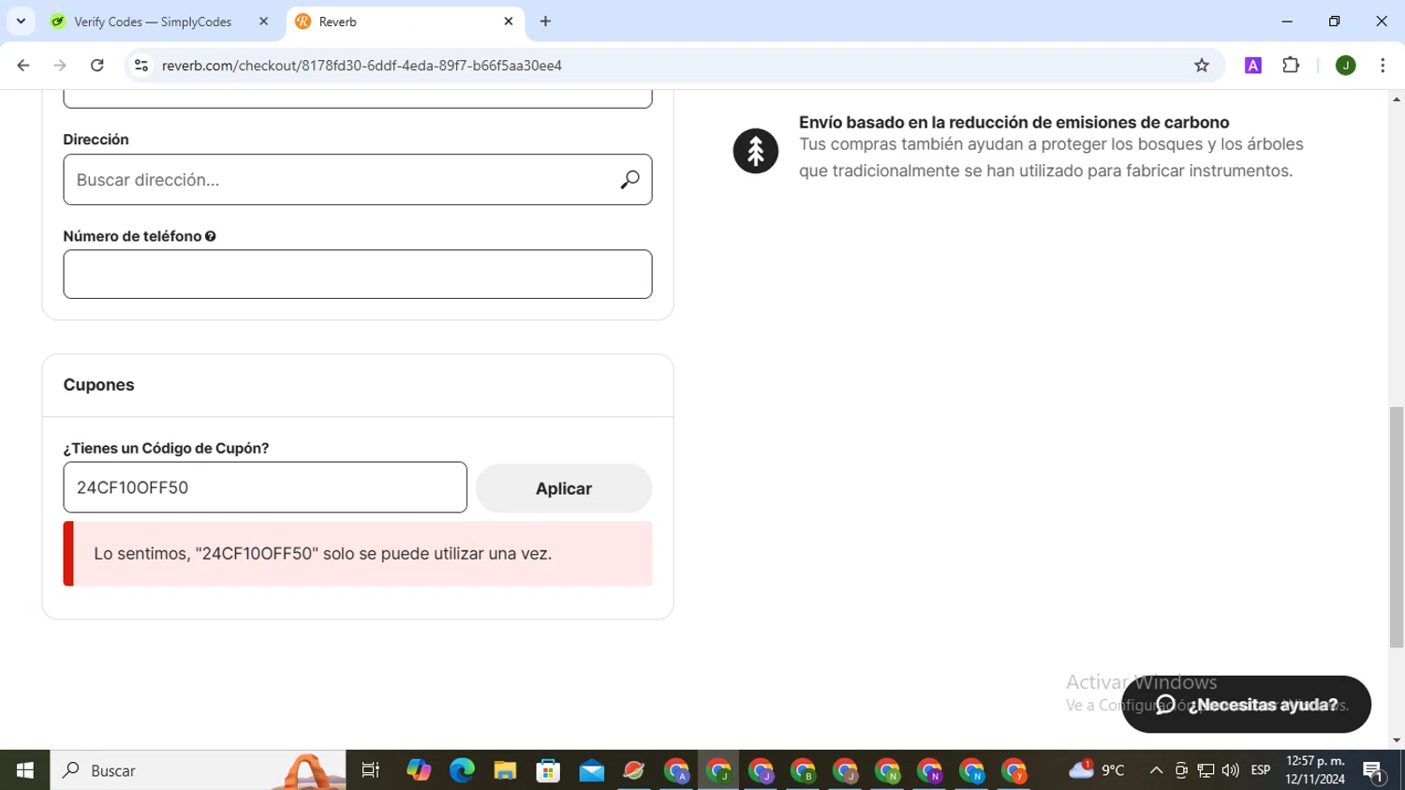
Task: Open Task View on the taskbar
Action: coord(371,770)
